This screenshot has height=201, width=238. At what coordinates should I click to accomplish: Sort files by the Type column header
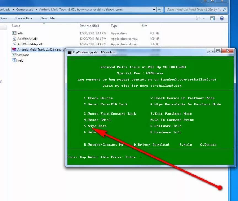click(x=114, y=26)
